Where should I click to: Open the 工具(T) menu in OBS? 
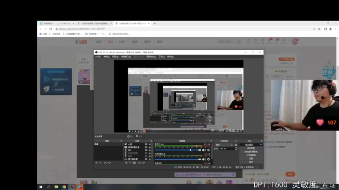point(161,57)
